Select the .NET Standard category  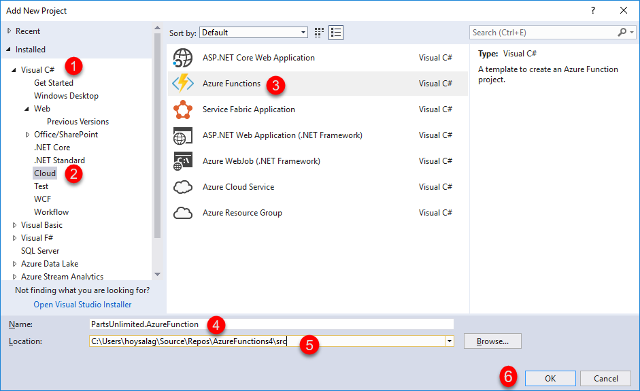coord(59,160)
